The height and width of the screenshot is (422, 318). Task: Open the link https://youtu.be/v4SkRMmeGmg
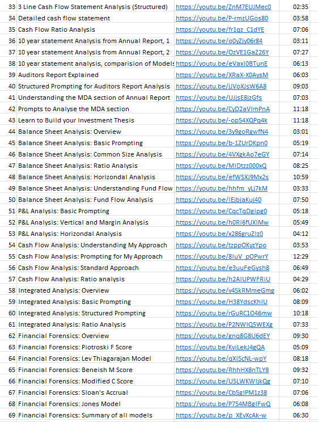[x=225, y=290]
